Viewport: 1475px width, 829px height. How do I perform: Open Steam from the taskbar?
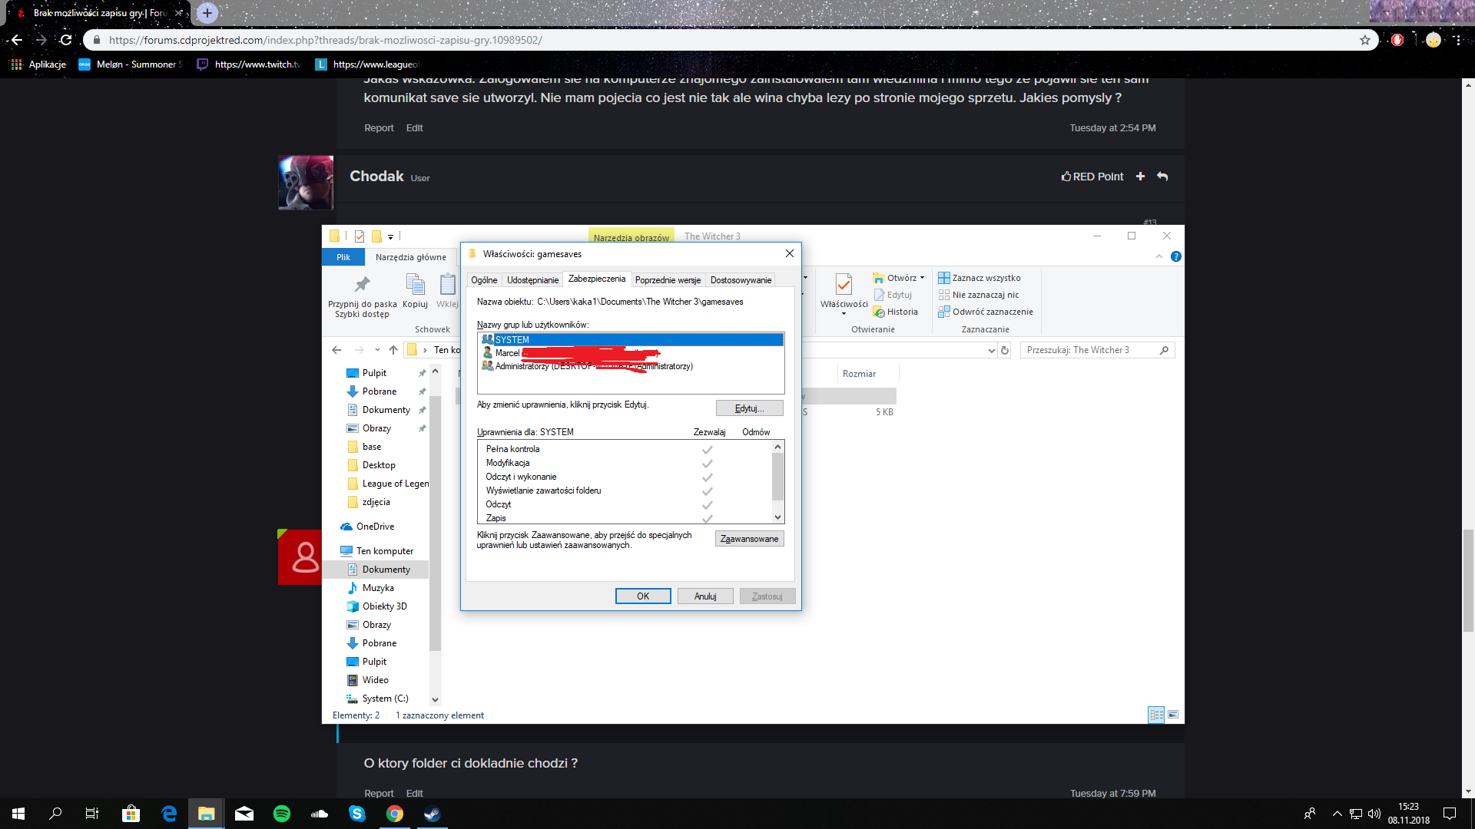tap(432, 814)
